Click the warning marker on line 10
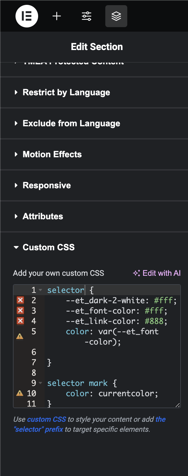Viewport: 188px width, 476px height. click(20, 393)
